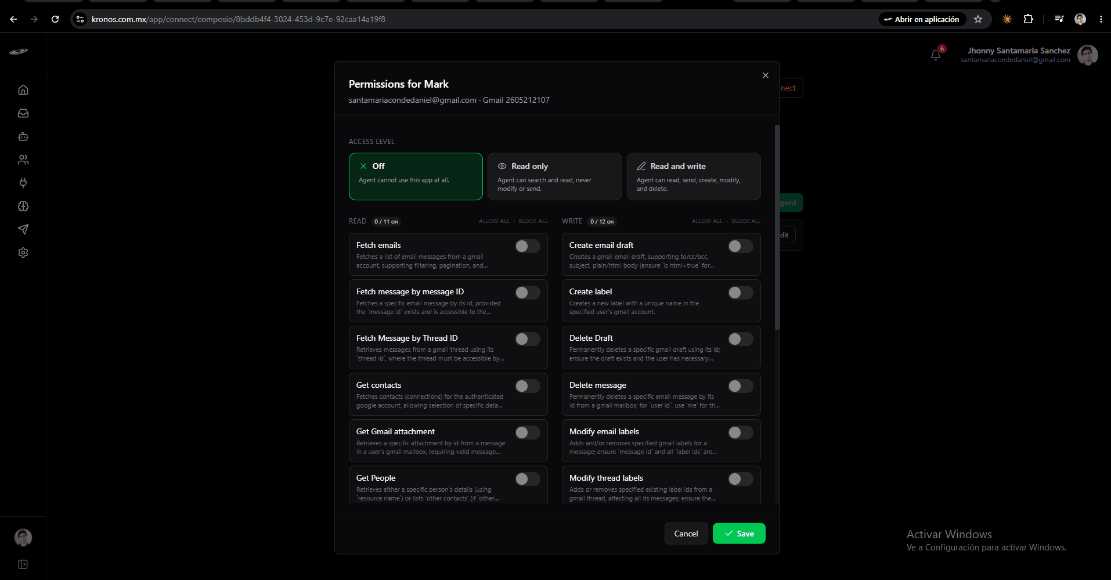The width and height of the screenshot is (1111, 580).
Task: Turn on the Delete Draft toggle
Action: click(x=741, y=339)
